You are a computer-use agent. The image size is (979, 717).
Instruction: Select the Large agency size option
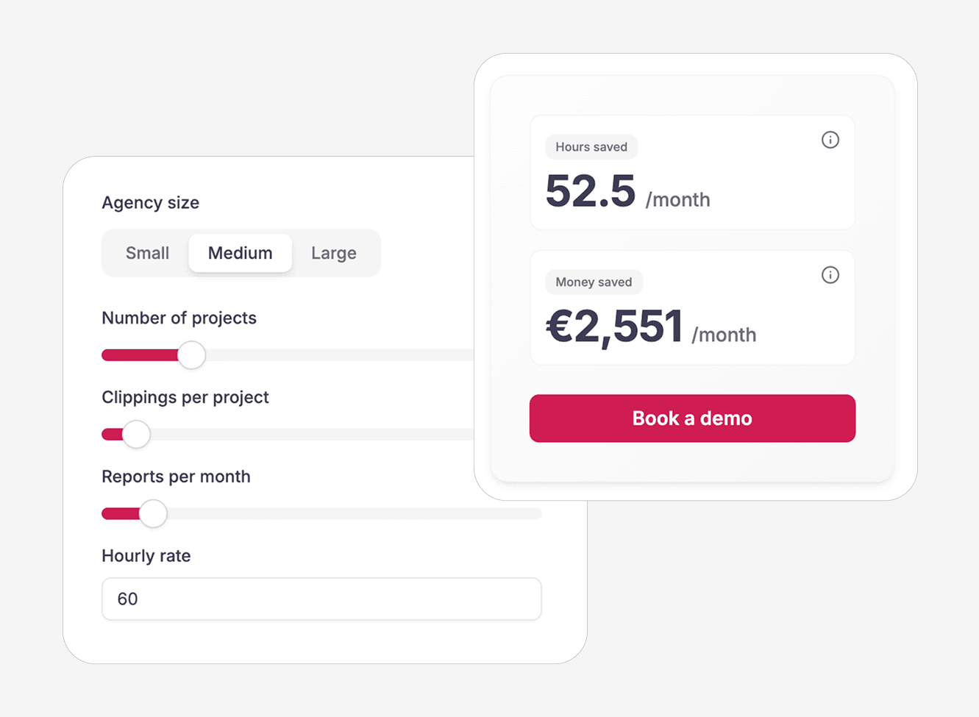[333, 253]
